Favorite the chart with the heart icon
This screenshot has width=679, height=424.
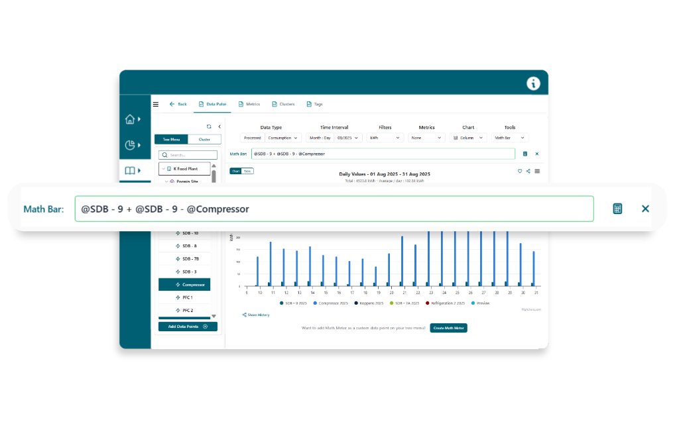(x=520, y=171)
